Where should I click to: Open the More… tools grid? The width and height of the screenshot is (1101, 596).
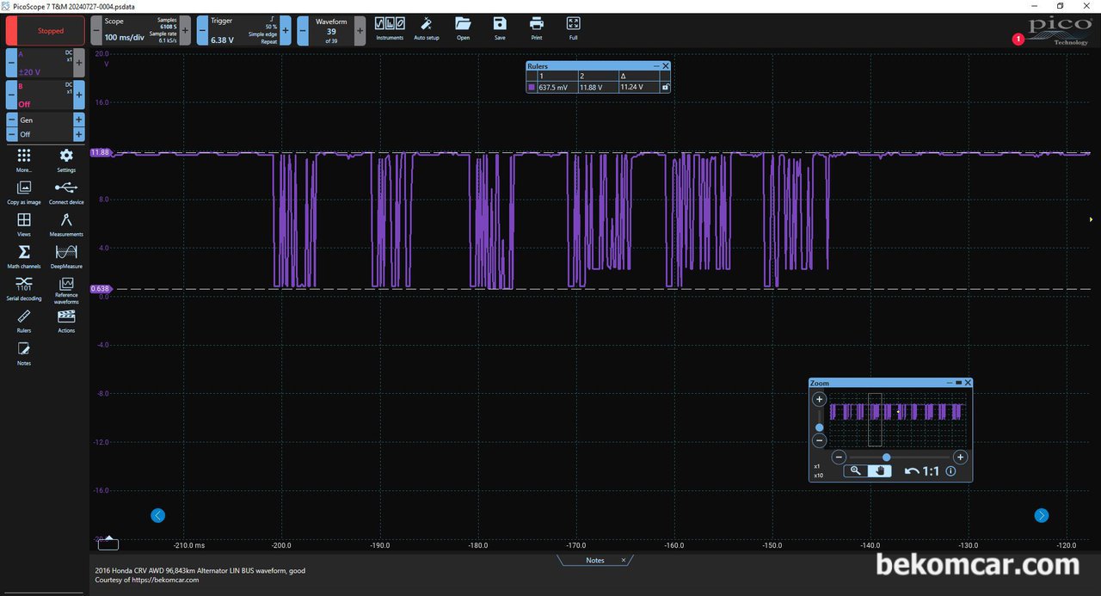point(24,160)
